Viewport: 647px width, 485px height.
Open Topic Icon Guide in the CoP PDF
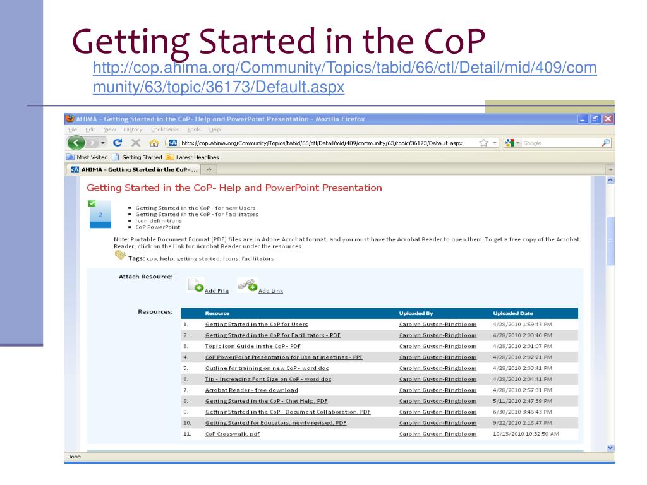coord(253,347)
